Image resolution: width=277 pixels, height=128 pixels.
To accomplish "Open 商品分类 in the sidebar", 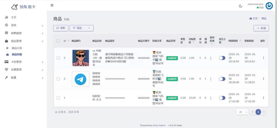I will coord(17,48).
